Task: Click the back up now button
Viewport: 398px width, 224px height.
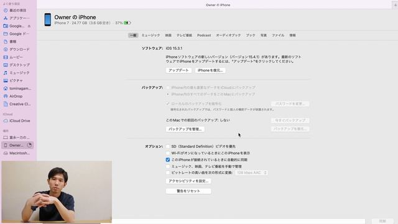Action: [290, 120]
